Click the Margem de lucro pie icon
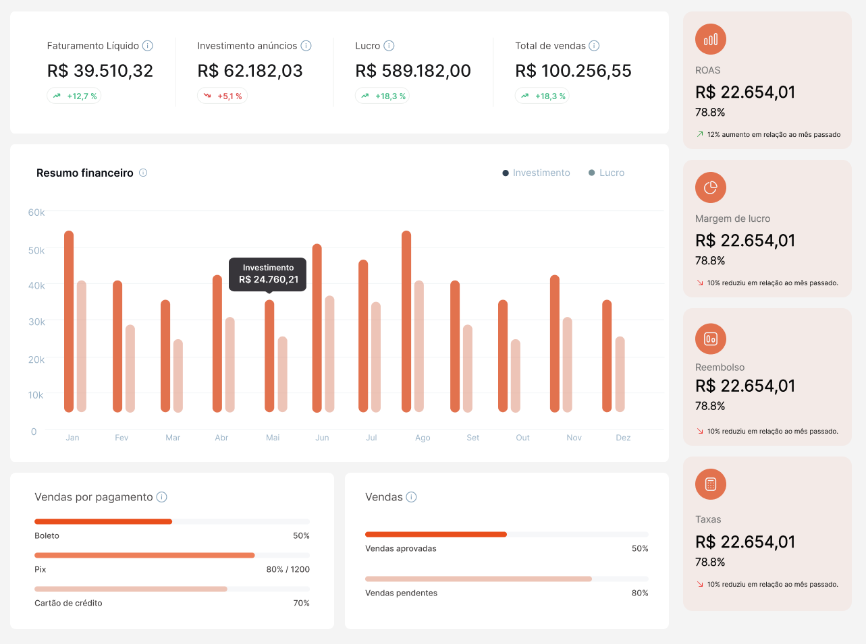866x644 pixels. pos(711,187)
